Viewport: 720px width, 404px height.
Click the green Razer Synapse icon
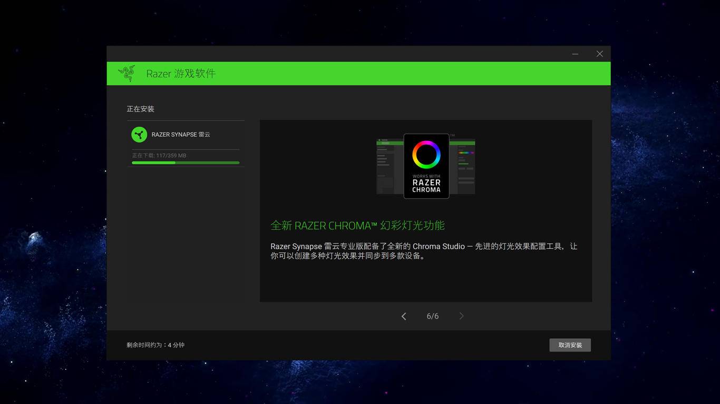coord(139,135)
